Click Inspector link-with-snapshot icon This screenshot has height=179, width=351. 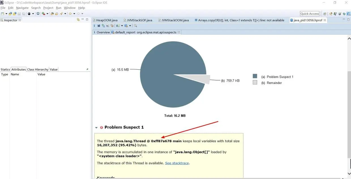(78, 20)
